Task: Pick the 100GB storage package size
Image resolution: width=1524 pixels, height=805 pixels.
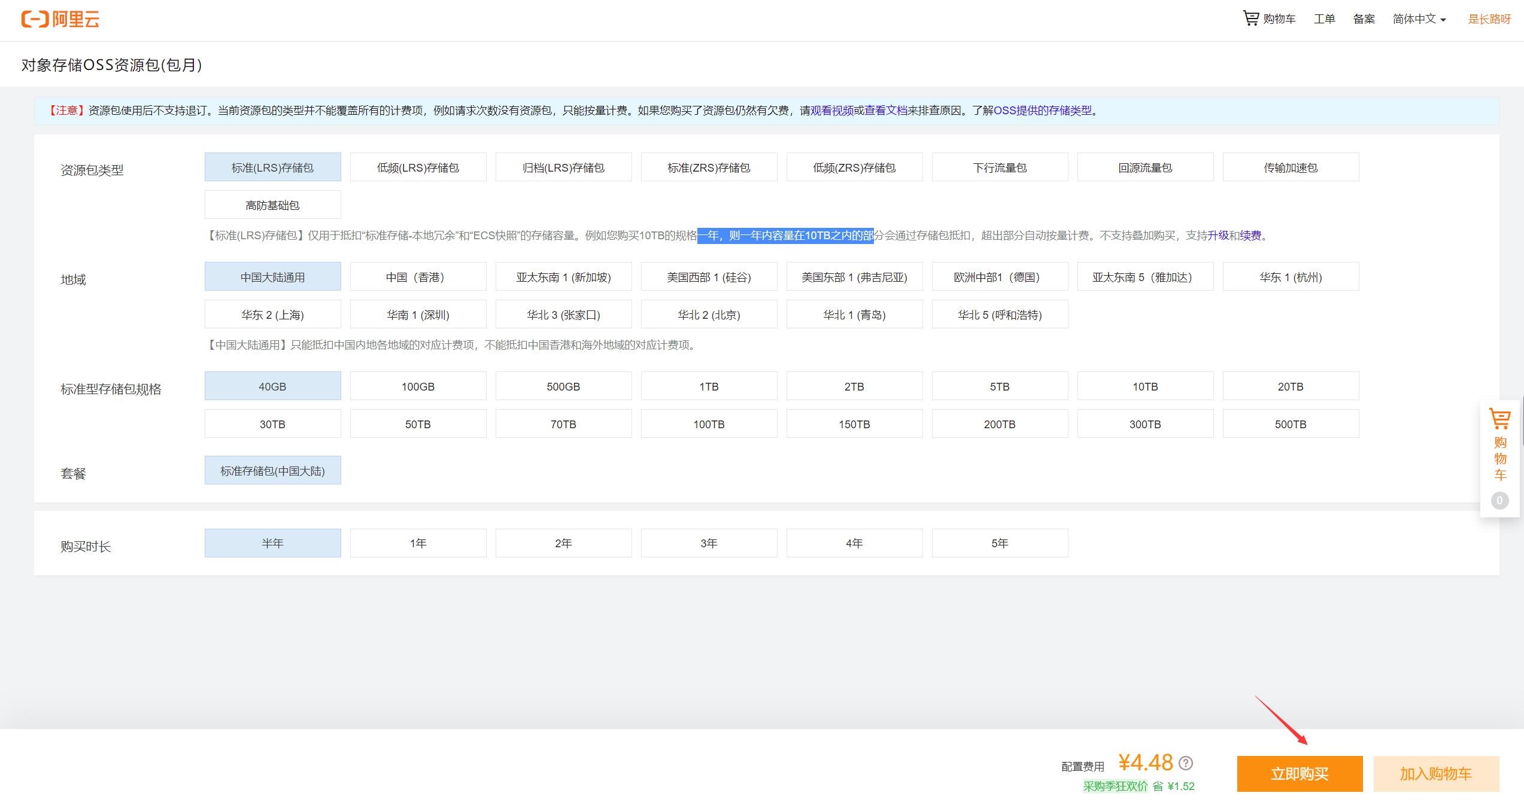Action: coord(418,386)
